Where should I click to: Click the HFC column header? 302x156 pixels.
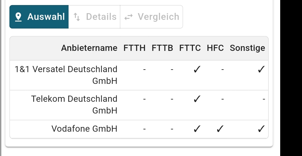pyautogui.click(x=215, y=48)
